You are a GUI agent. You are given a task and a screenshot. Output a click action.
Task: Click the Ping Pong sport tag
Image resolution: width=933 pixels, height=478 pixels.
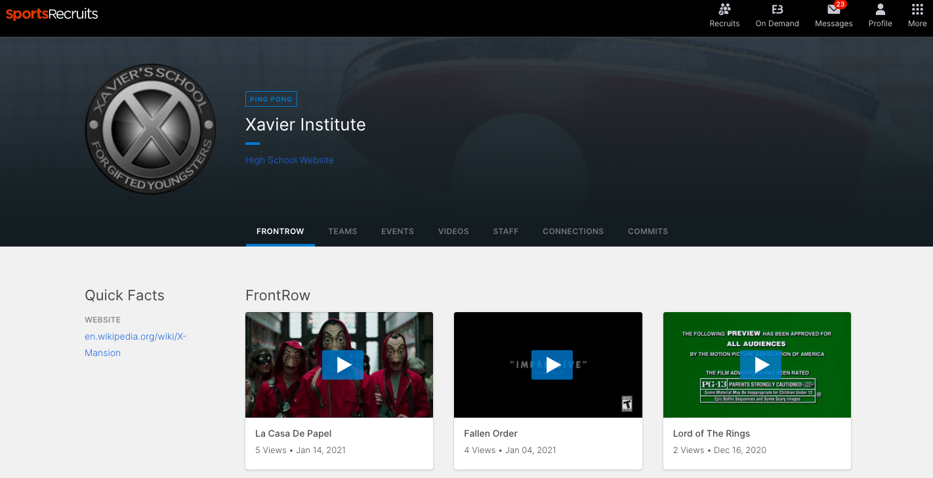click(x=271, y=99)
